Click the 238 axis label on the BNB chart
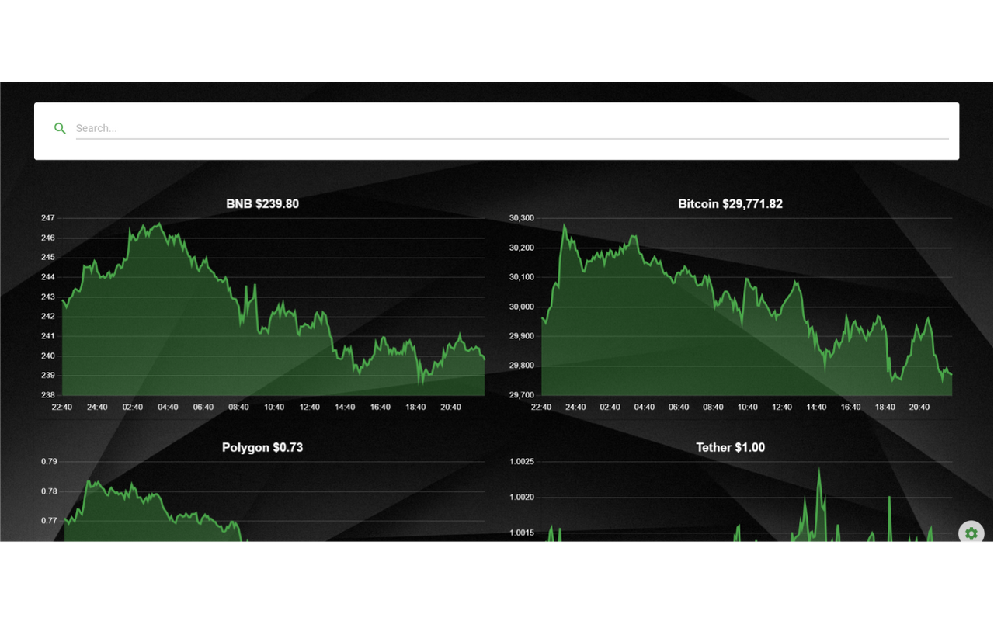 48,395
